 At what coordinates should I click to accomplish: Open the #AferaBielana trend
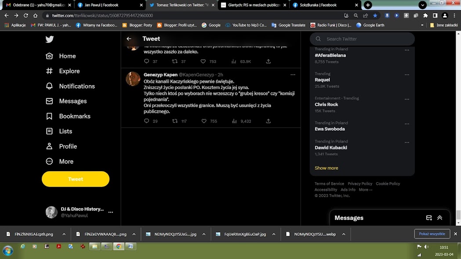330,55
